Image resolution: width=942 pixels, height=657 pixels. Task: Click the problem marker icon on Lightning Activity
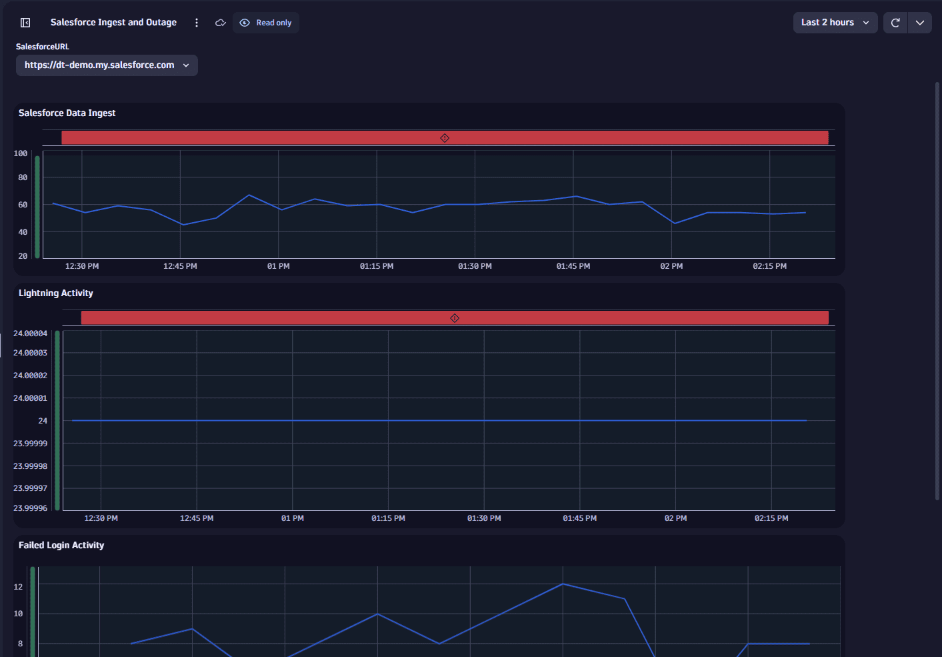[x=455, y=318]
